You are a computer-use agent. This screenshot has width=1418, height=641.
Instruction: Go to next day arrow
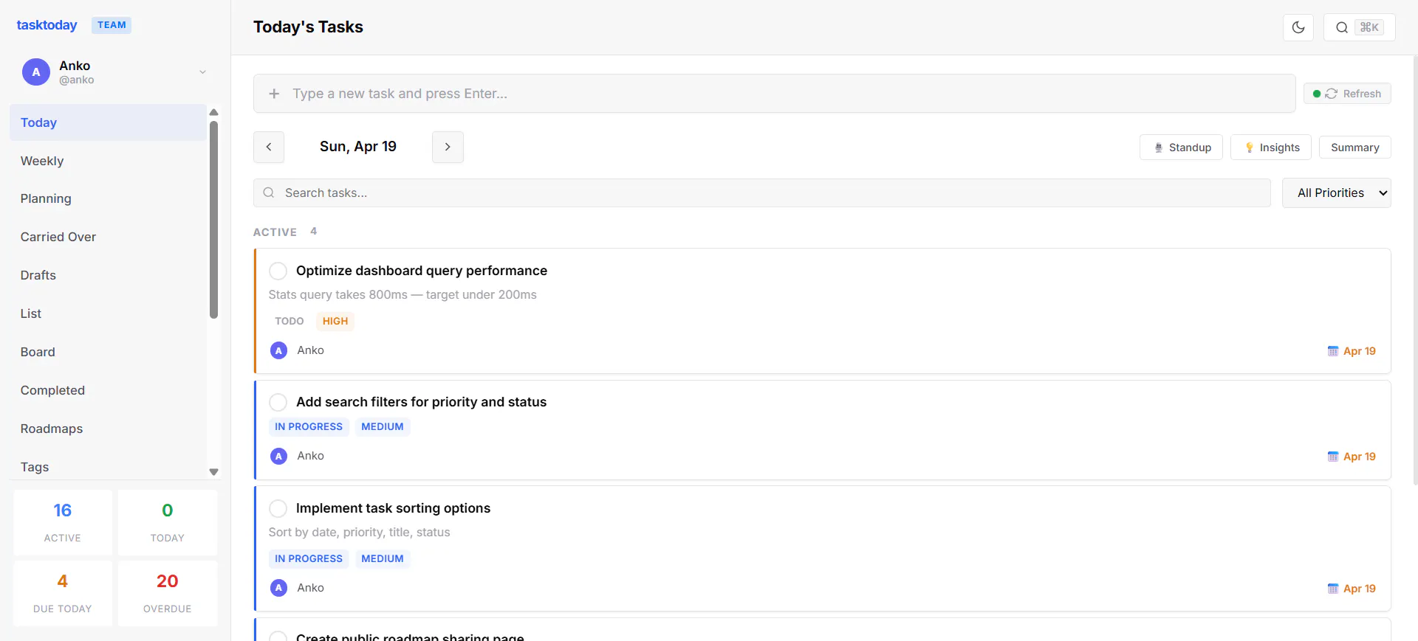tap(448, 147)
